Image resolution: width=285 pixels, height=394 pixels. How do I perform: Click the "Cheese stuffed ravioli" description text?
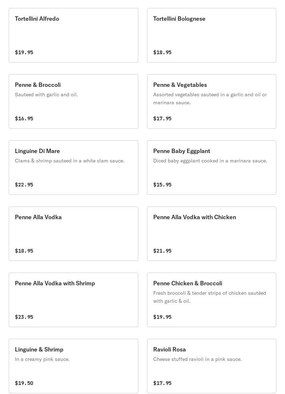197,359
